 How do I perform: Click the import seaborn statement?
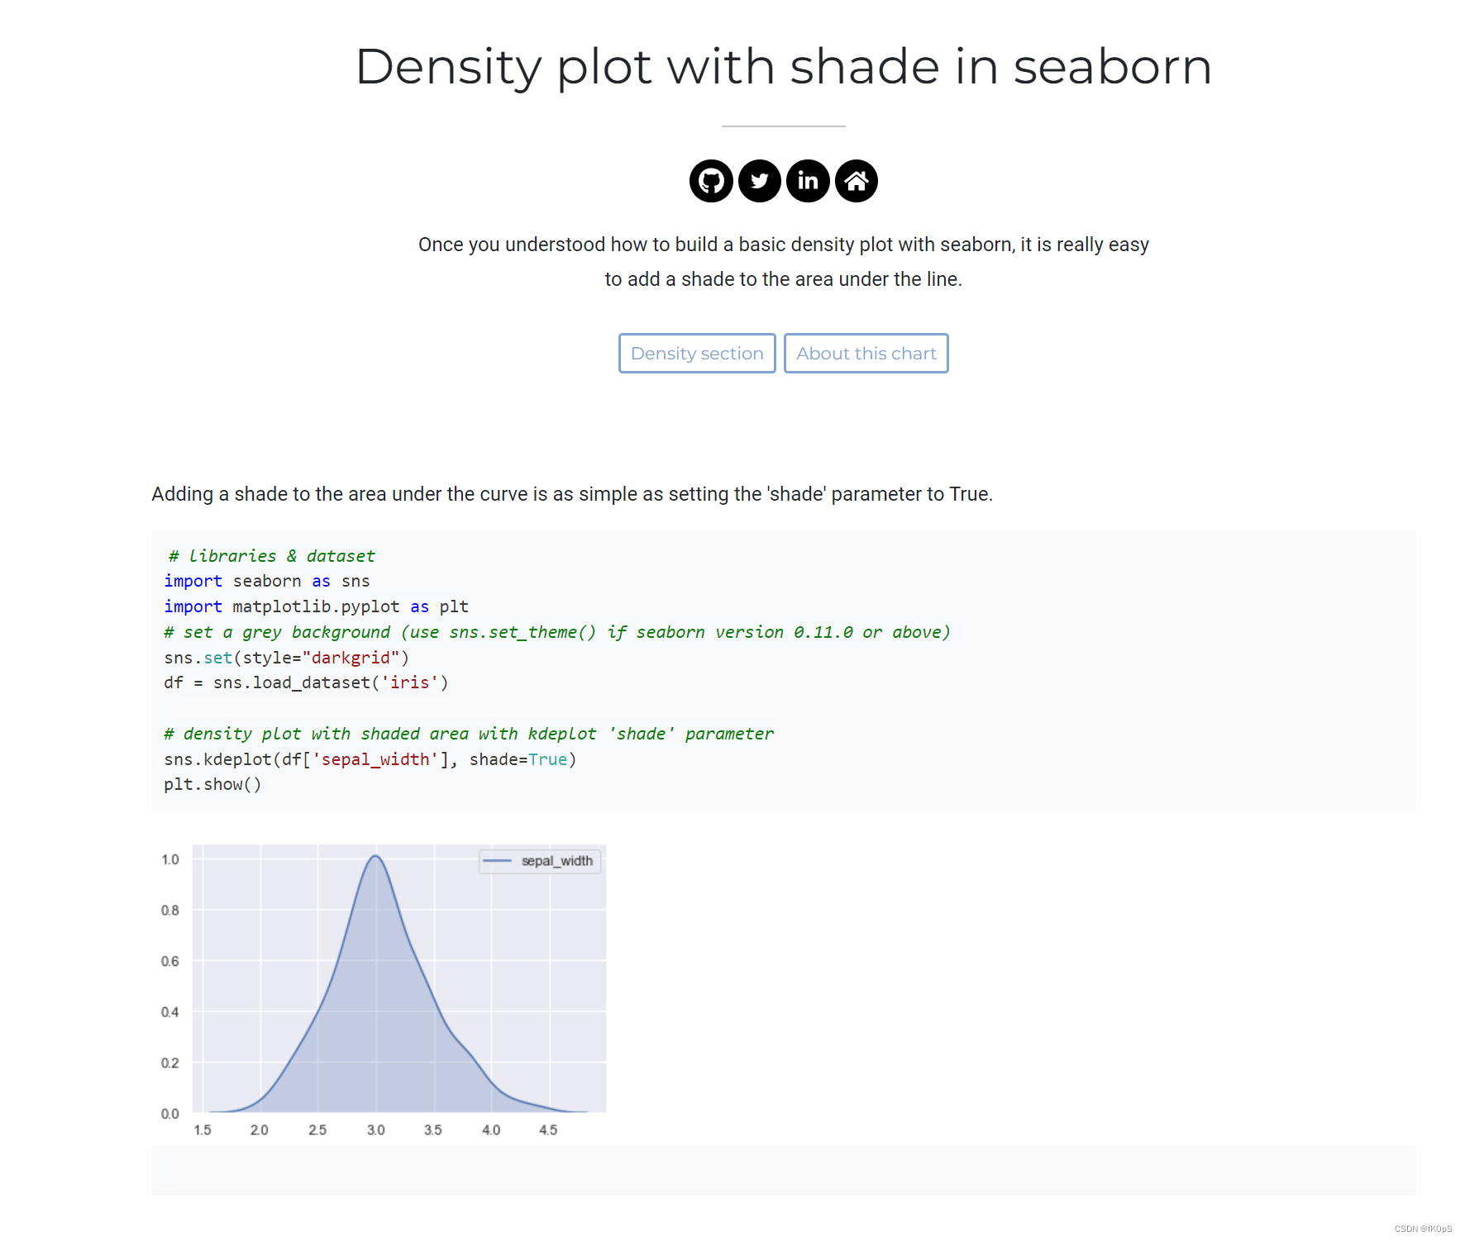pyautogui.click(x=266, y=581)
